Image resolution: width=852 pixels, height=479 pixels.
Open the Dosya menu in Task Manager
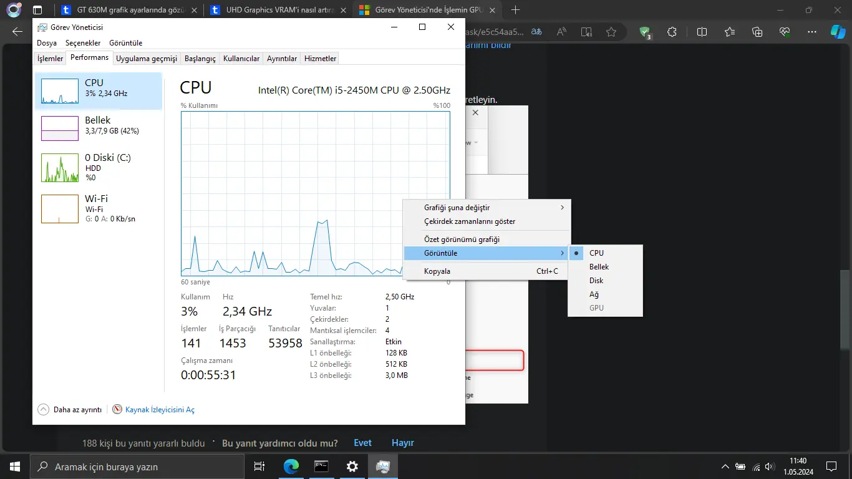[47, 43]
